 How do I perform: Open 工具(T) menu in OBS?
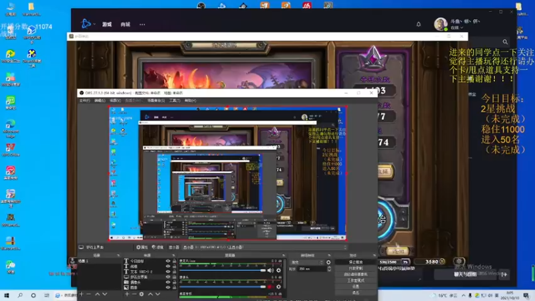(x=175, y=101)
